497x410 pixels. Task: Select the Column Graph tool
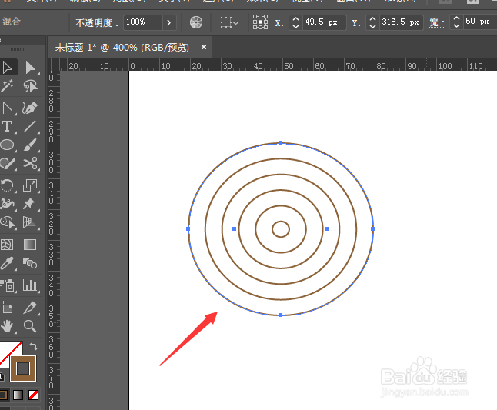30,285
